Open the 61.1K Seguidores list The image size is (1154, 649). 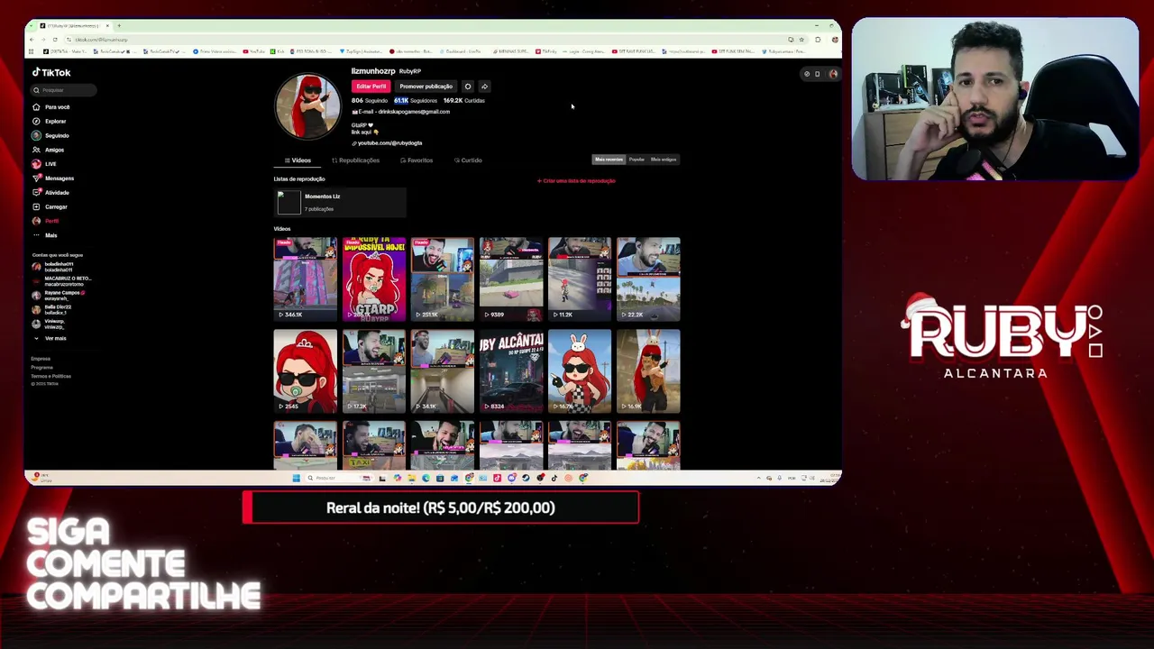coord(416,101)
